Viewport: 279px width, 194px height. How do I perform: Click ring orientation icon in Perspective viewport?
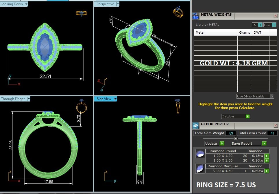(x=178, y=13)
